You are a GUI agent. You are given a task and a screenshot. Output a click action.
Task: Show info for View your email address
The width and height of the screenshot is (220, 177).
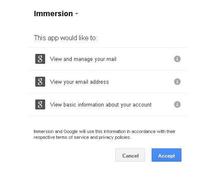tap(177, 82)
